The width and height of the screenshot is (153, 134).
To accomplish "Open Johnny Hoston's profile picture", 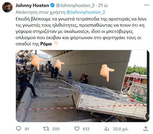I will point(7,7).
